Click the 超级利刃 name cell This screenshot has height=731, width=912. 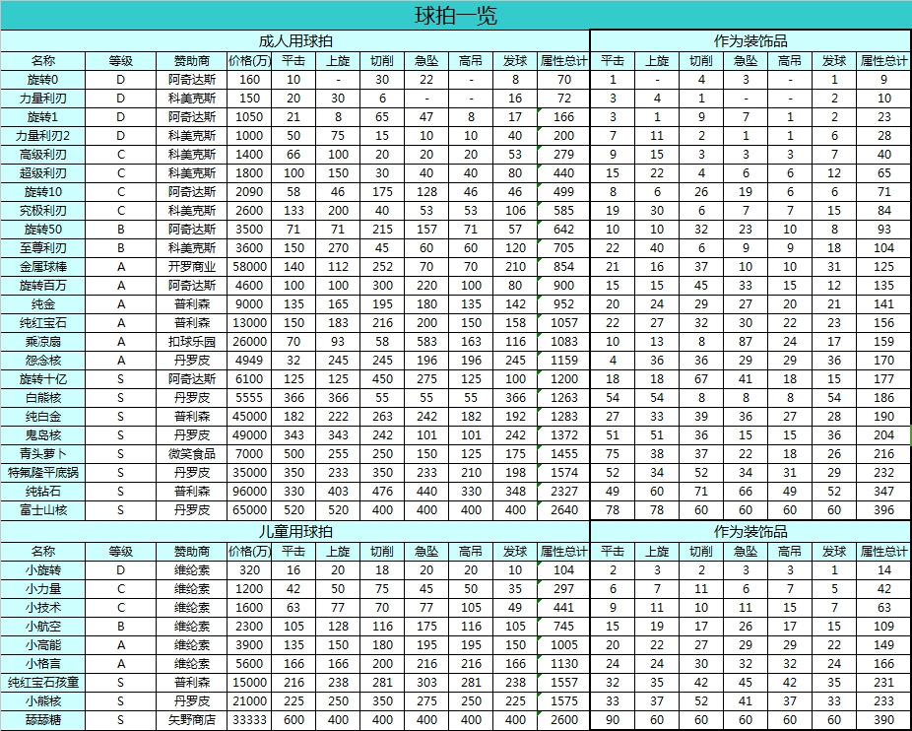[43, 172]
